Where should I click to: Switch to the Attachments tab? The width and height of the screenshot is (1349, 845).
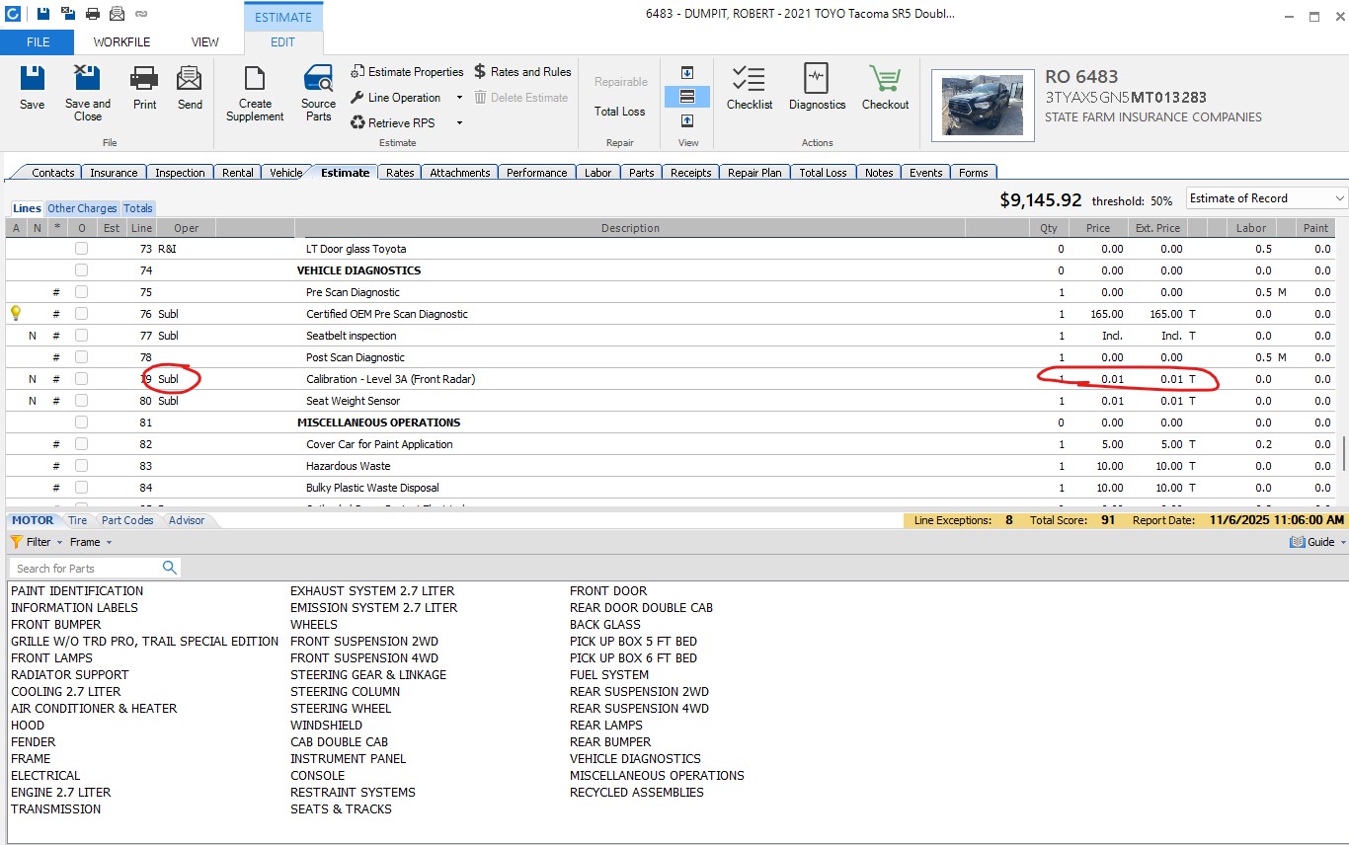click(x=459, y=173)
